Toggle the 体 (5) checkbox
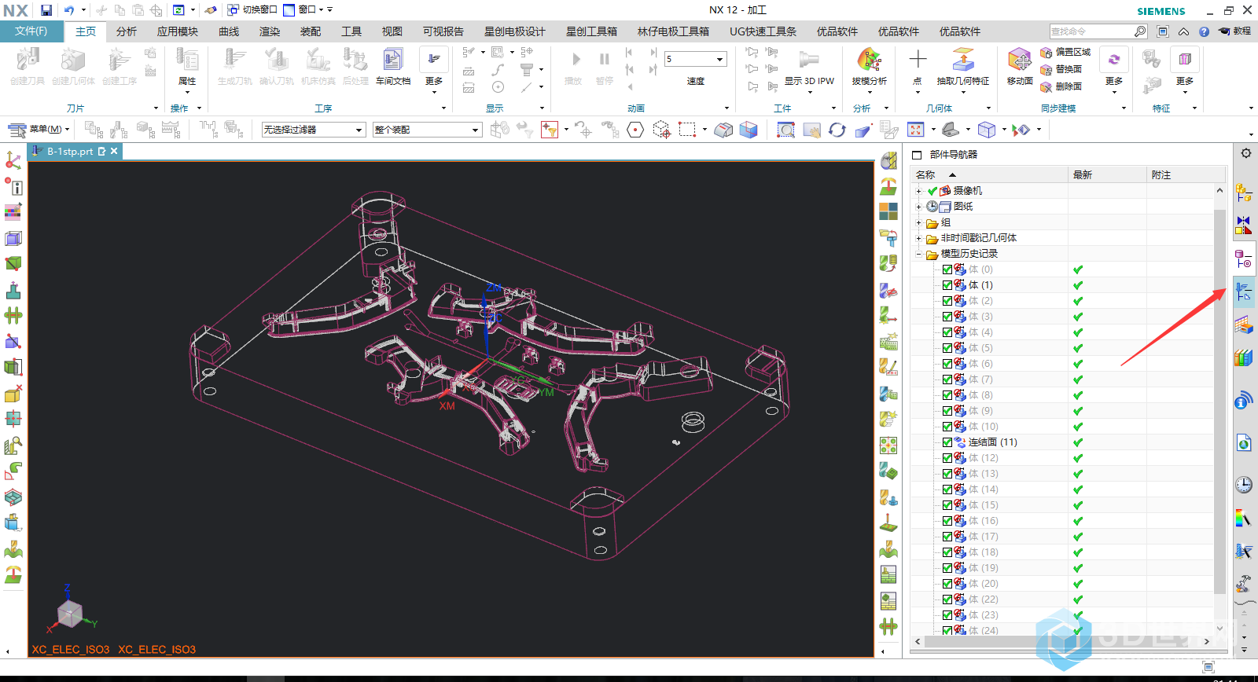 coord(947,348)
